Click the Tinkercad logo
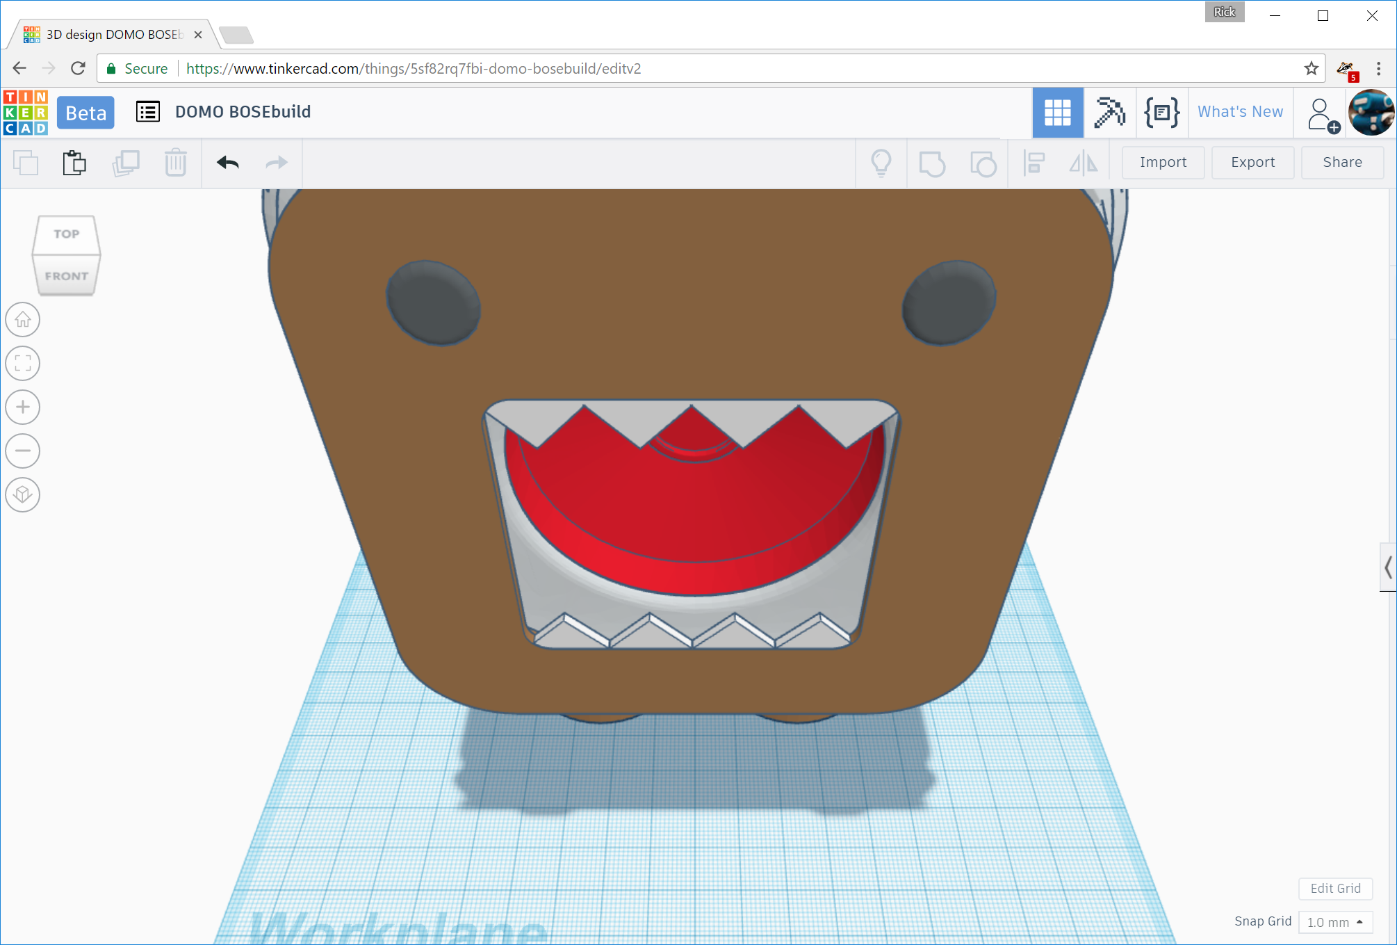This screenshot has height=945, width=1397. pyautogui.click(x=26, y=112)
